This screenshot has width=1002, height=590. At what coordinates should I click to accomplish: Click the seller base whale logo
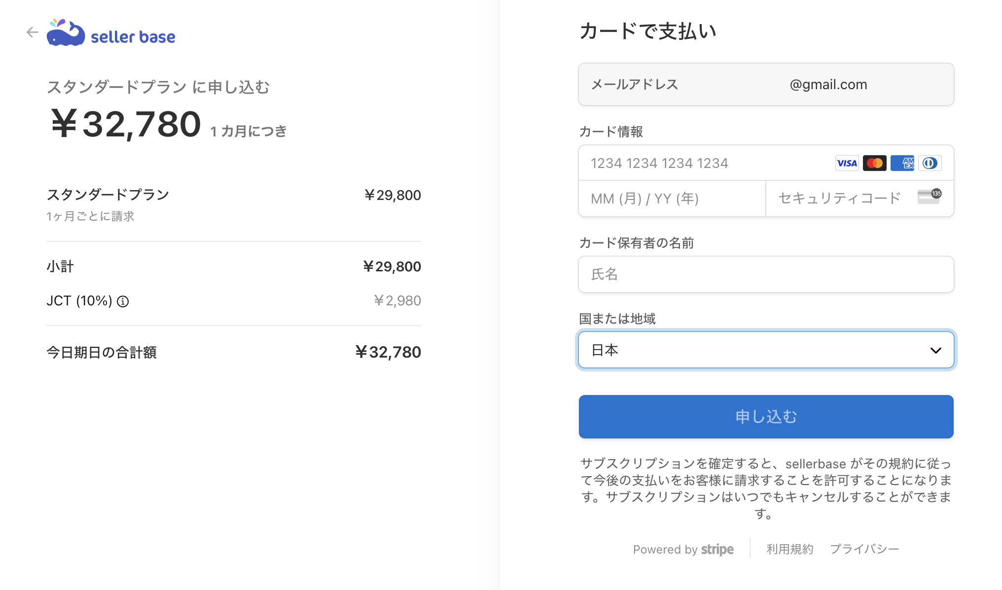pyautogui.click(x=66, y=33)
